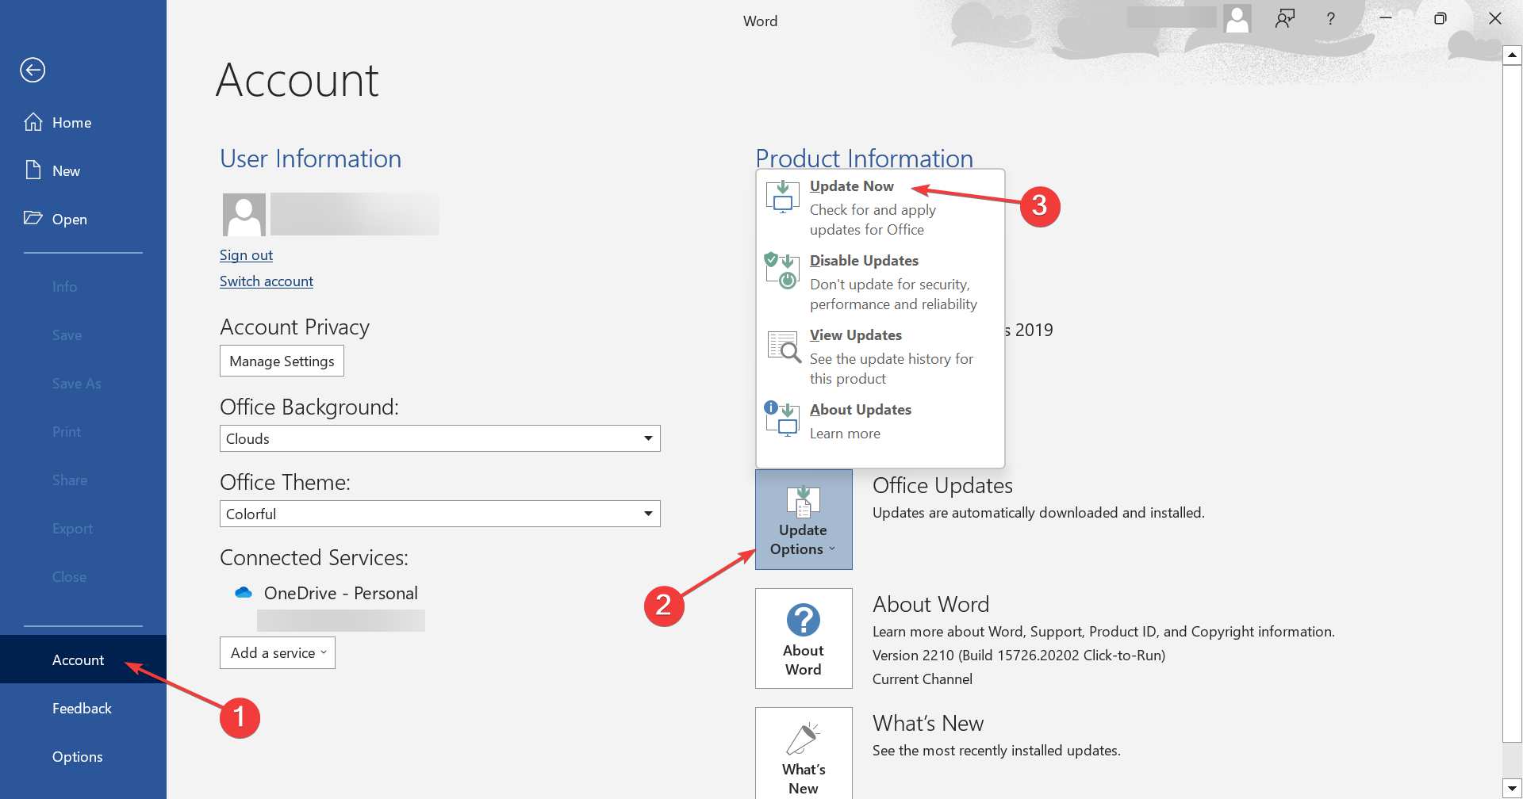Click the scrollbar down arrow

(x=1512, y=789)
